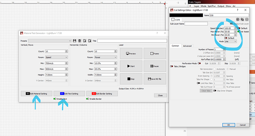Run Frame for the material test
The width and height of the screenshot is (255, 136).
coord(154,53)
